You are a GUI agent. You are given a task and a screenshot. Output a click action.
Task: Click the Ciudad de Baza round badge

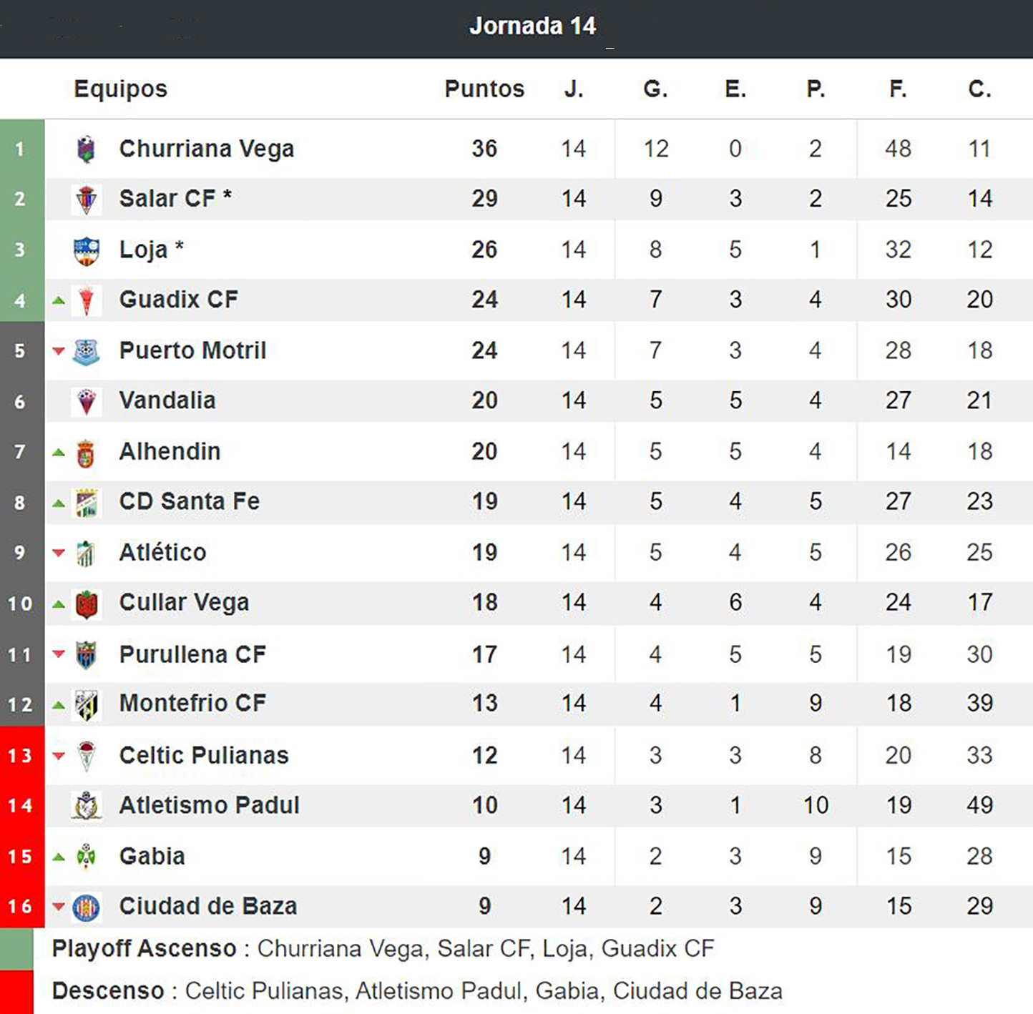[87, 907]
